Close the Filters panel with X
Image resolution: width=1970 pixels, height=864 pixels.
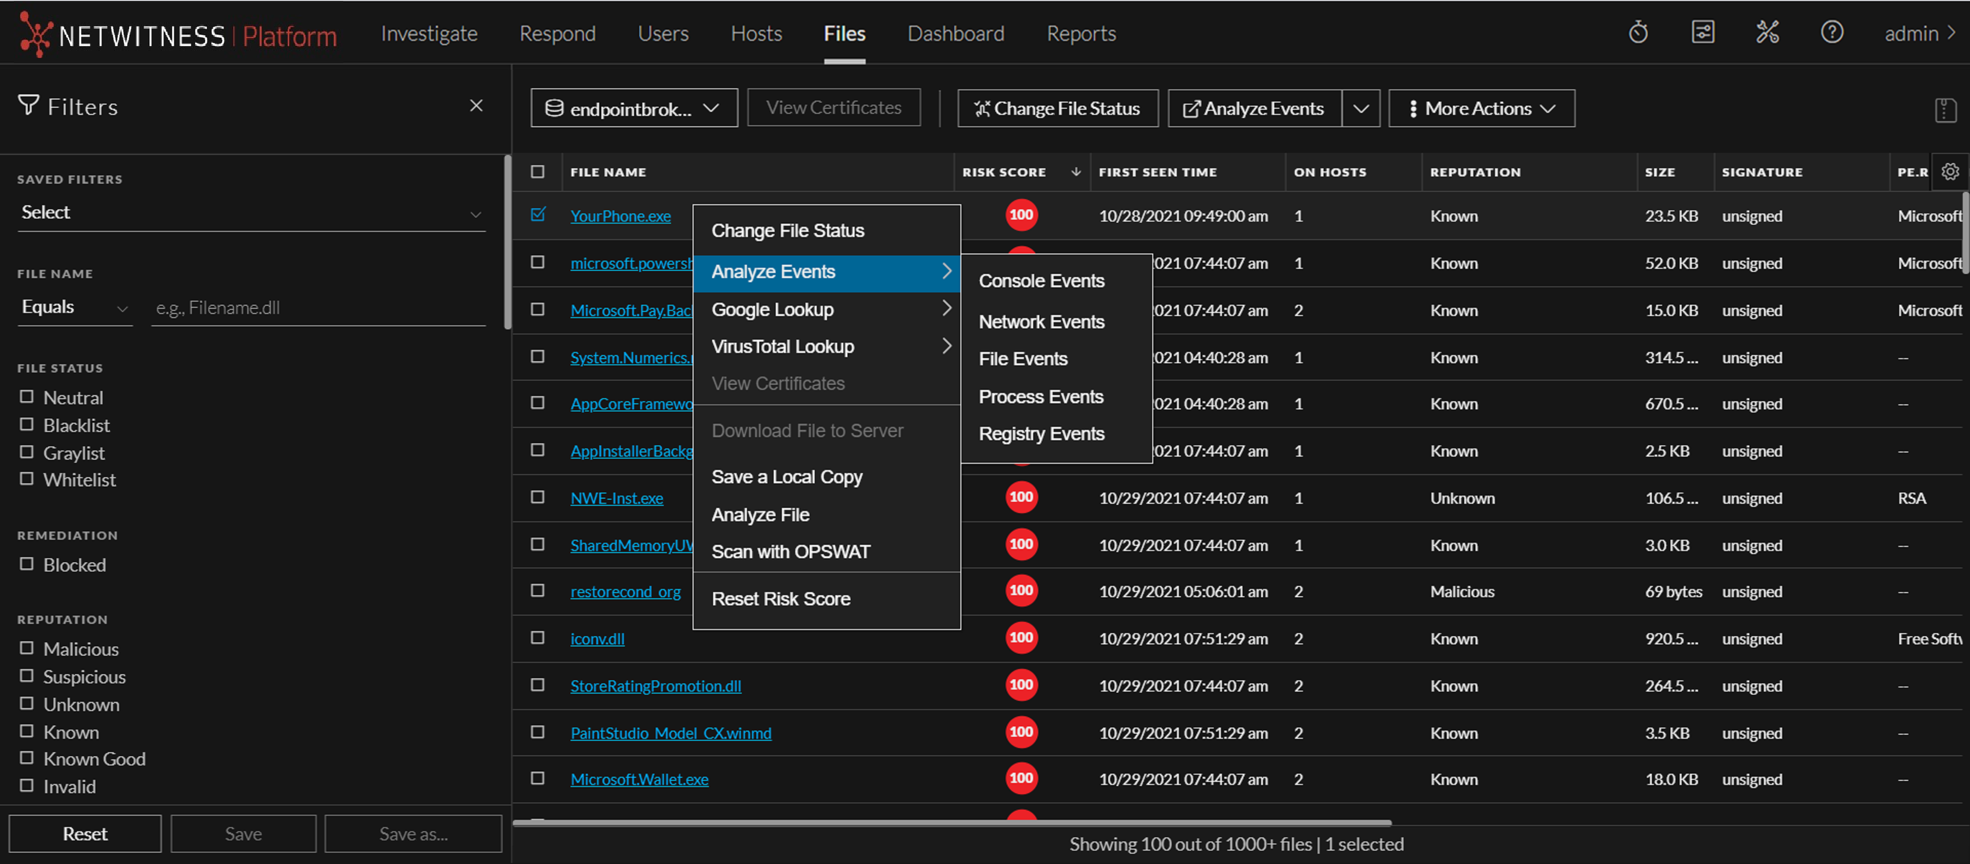click(x=476, y=106)
